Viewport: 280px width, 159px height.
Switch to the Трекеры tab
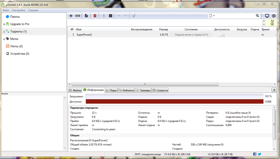143,90
